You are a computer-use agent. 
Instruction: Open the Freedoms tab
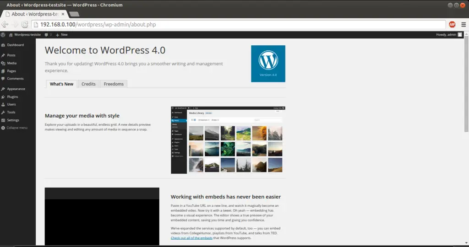point(114,84)
